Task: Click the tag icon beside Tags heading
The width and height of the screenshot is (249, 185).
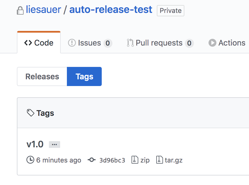Action: pos(30,113)
